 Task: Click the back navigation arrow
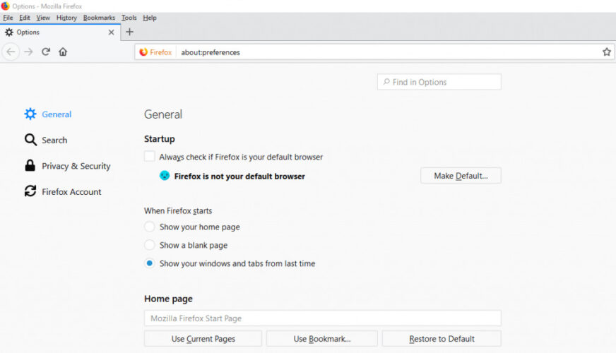click(11, 52)
